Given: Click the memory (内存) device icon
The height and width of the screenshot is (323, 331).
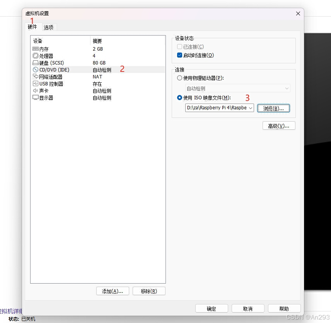Looking at the screenshot, I should [x=36, y=49].
